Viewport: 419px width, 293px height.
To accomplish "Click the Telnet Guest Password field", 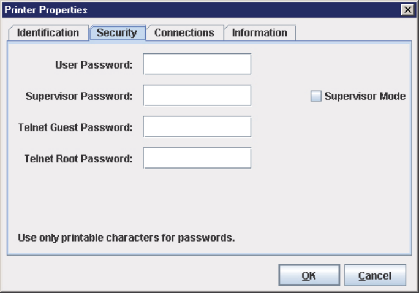I will tap(197, 127).
